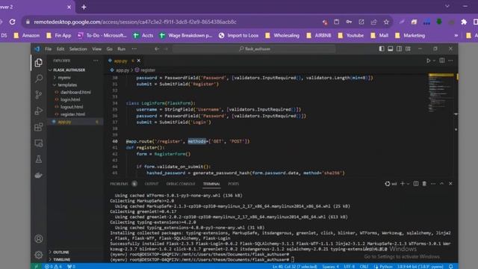The height and width of the screenshot is (269, 478).
Task: Close the terminal panel
Action: click(450, 184)
